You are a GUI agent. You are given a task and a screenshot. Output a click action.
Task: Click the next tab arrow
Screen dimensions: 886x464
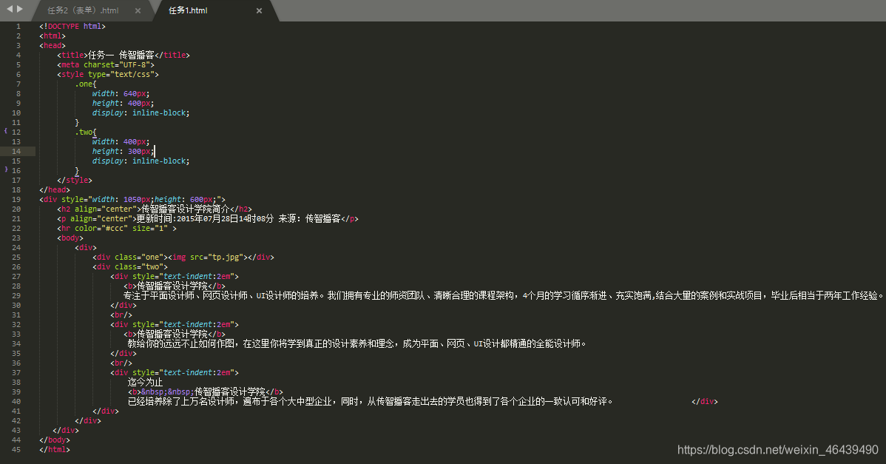pyautogui.click(x=21, y=8)
